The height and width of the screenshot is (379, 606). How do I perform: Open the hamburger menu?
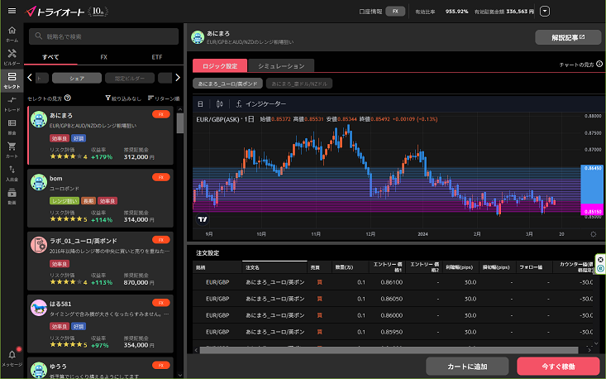[x=12, y=11]
